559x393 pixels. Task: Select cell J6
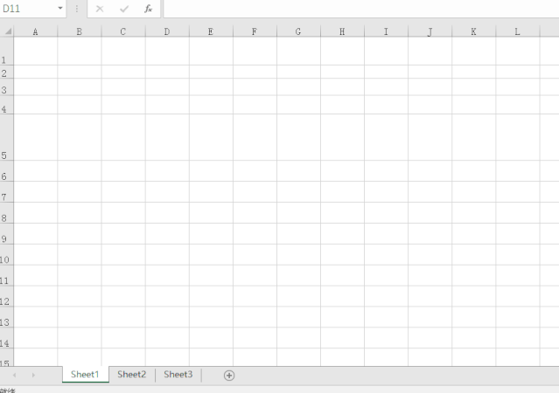[430, 171]
